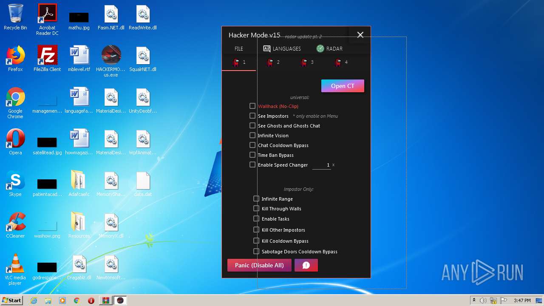Select the MemoryX.dll file icon
Screen dimensions: 544x306
[x=111, y=225]
